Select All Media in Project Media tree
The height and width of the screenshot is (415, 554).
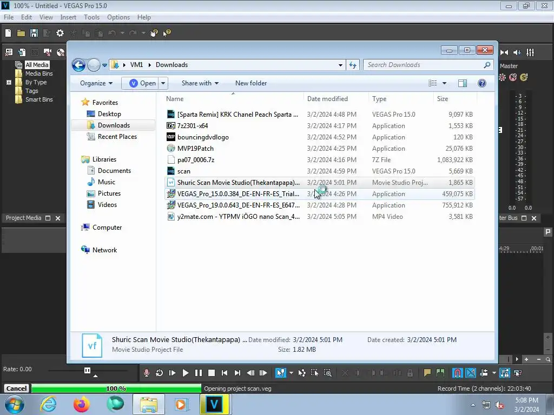pyautogui.click(x=37, y=65)
